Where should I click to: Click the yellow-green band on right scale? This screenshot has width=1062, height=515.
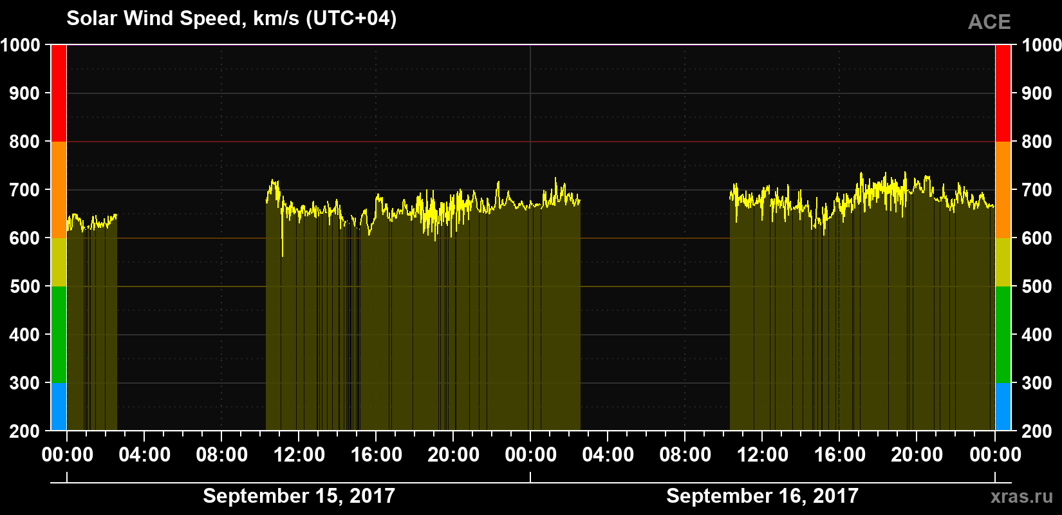1003,262
